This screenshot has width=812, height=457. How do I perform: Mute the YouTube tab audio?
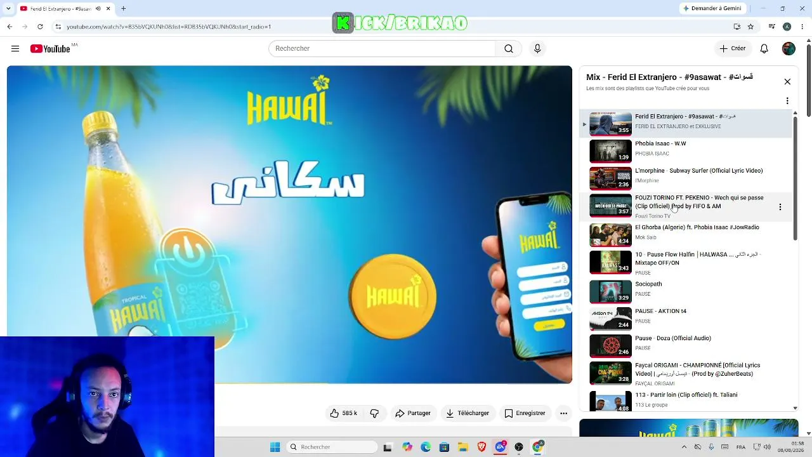(98, 9)
